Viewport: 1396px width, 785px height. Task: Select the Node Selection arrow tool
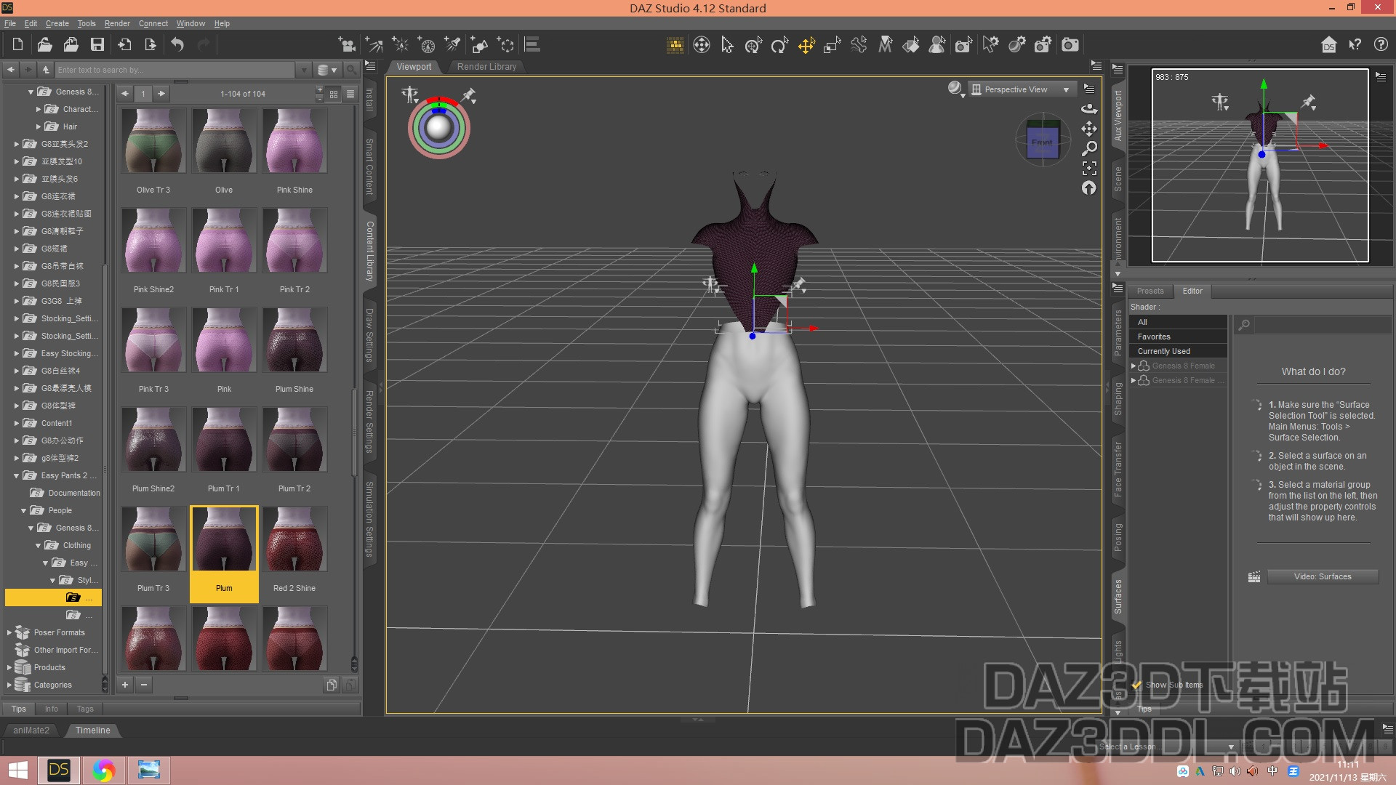(x=727, y=46)
